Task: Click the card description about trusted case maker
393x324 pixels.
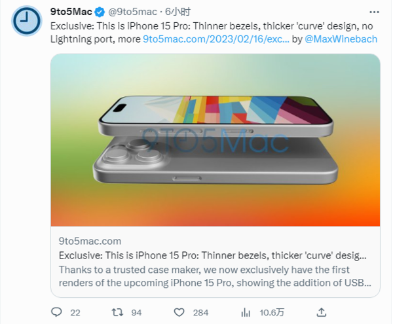Action: click(x=213, y=276)
